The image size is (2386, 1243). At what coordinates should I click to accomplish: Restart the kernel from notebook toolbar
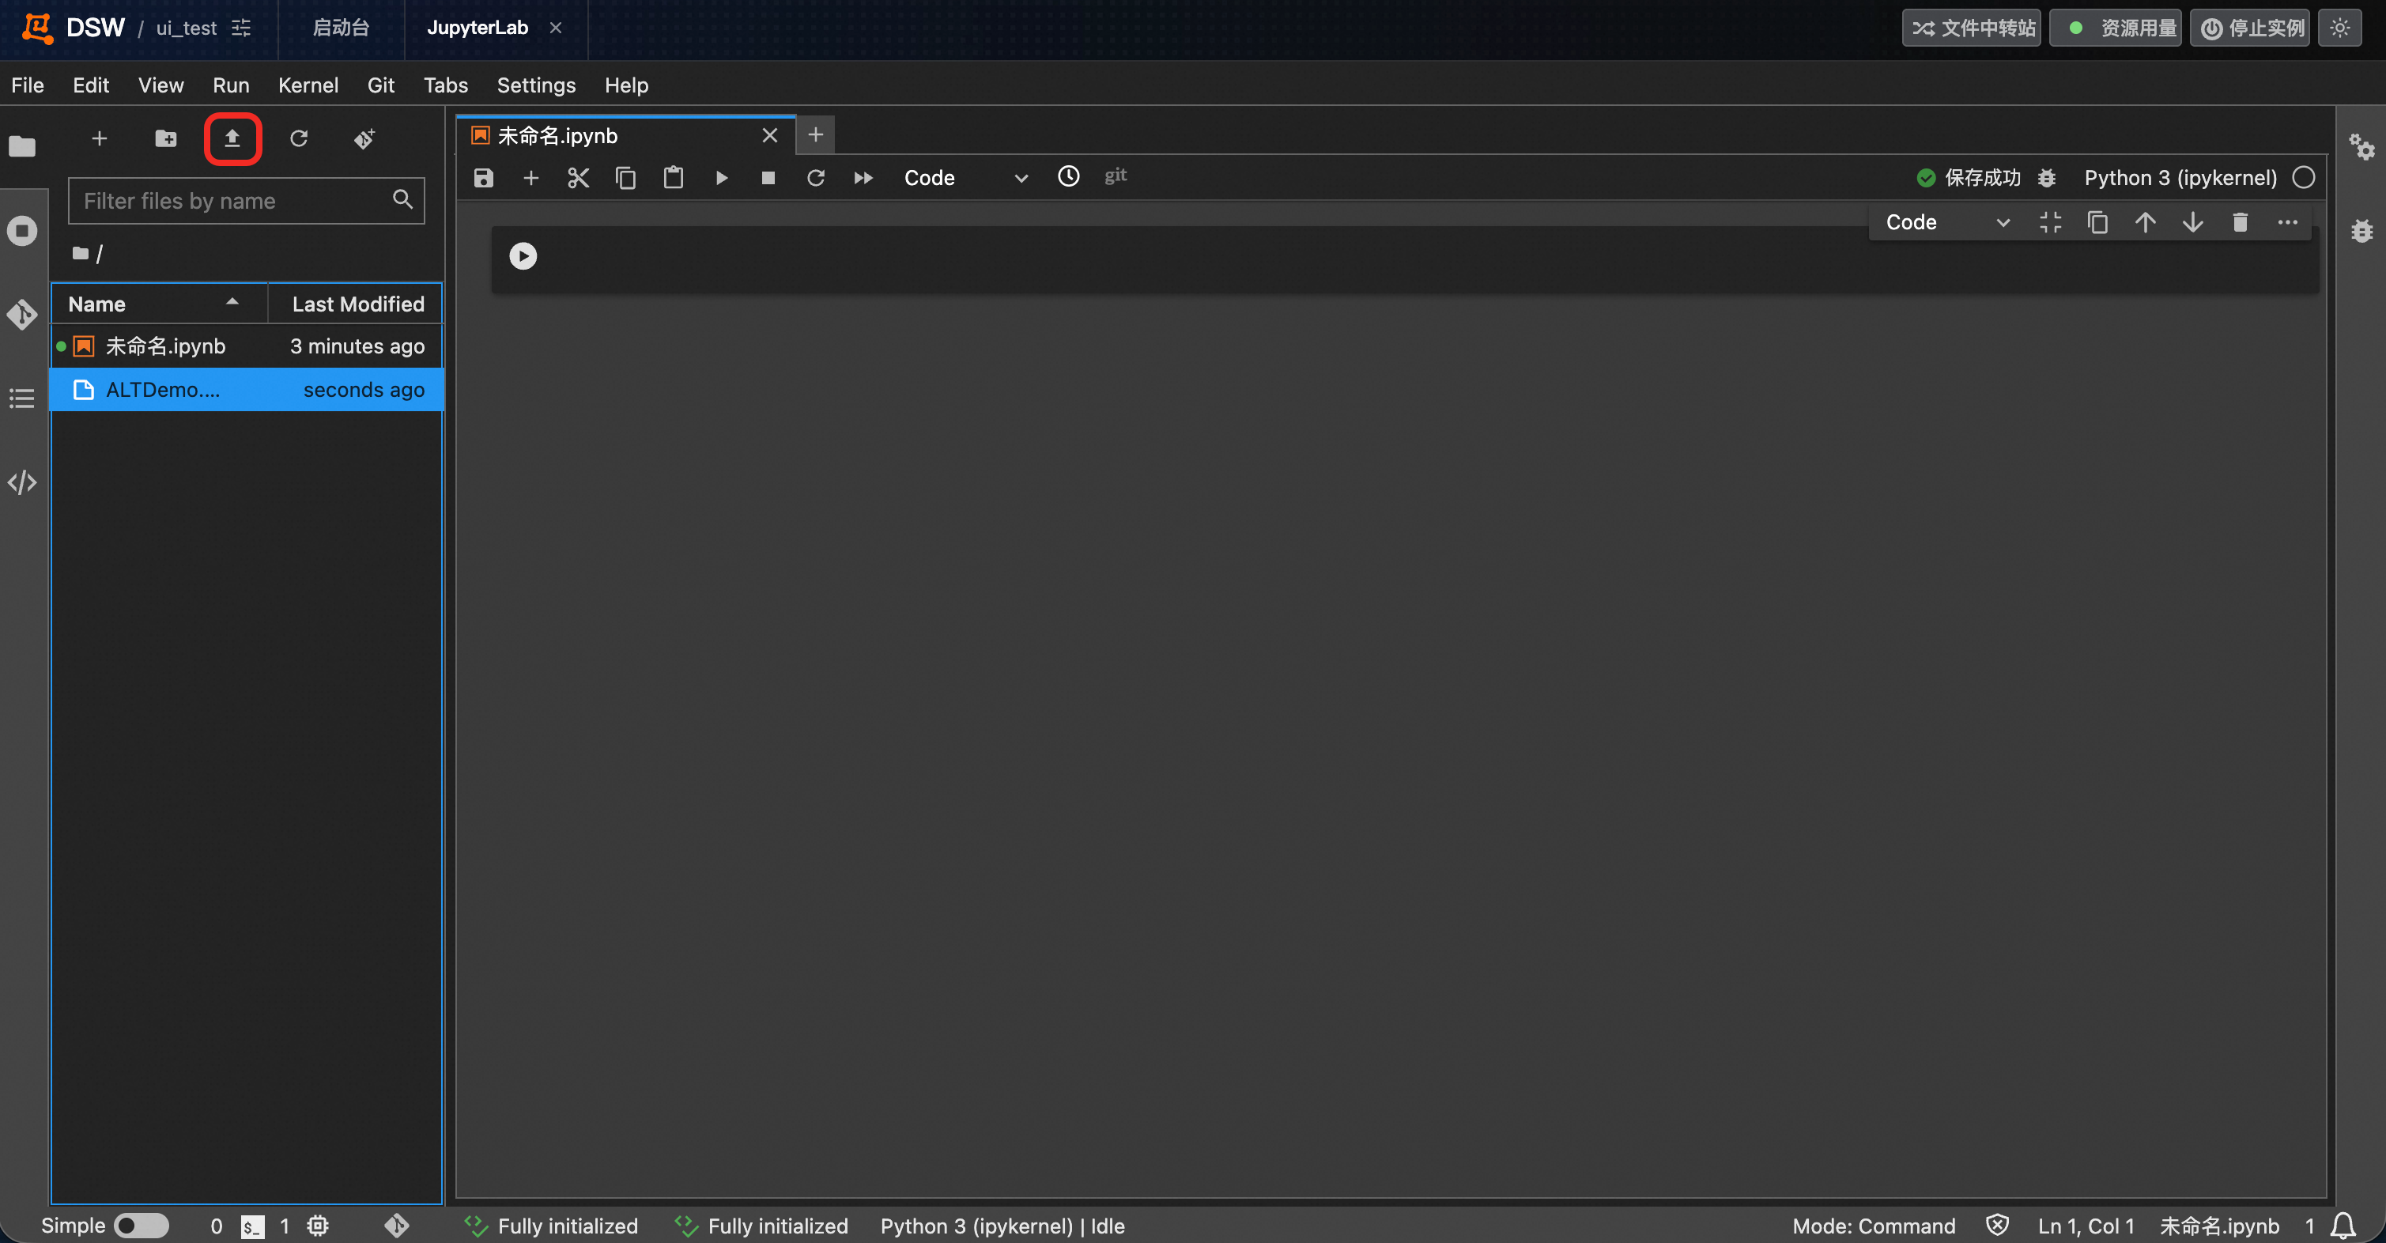click(x=816, y=178)
